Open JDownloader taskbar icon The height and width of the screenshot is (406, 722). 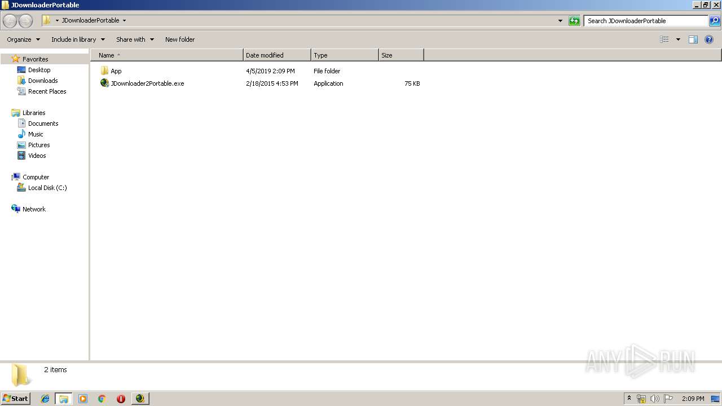[140, 399]
